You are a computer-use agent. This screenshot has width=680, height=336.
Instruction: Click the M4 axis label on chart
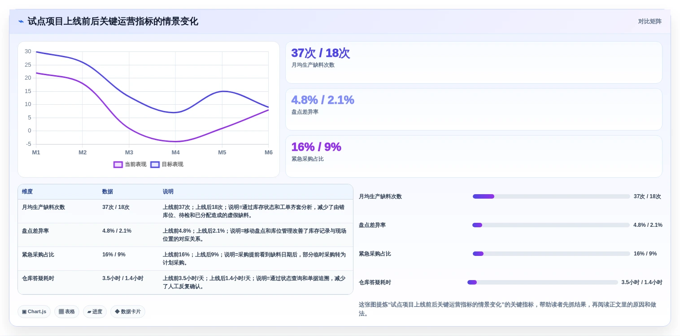click(x=175, y=153)
